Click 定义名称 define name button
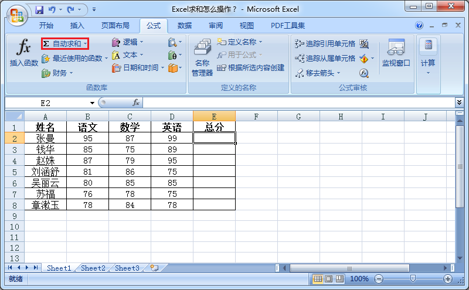The height and width of the screenshot is (290, 469). pyautogui.click(x=240, y=42)
